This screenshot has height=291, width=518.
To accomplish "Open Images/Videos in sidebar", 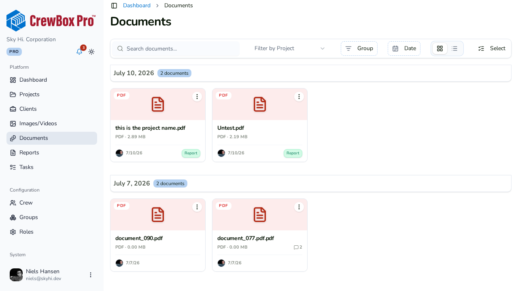I will [x=52, y=124].
